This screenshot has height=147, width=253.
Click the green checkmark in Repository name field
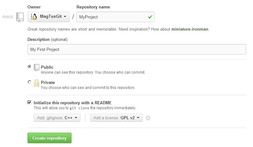coord(150,17)
